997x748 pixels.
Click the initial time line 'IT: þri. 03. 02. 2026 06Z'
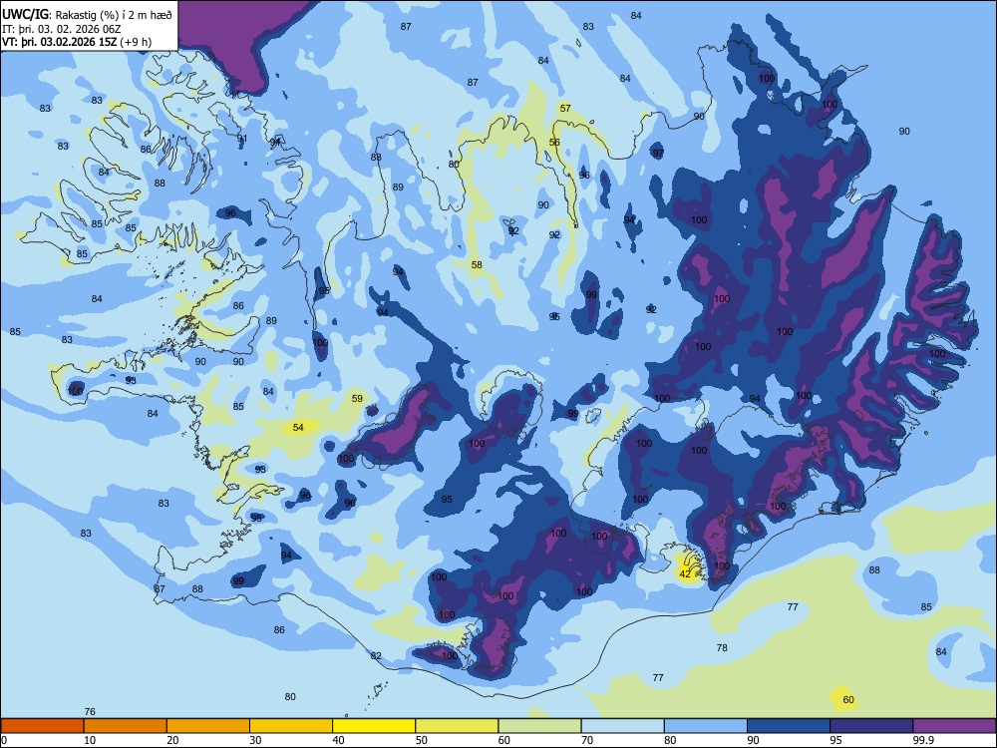pos(61,29)
